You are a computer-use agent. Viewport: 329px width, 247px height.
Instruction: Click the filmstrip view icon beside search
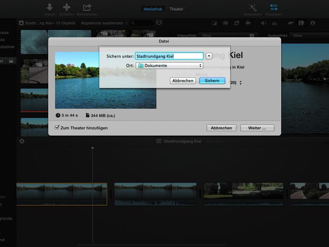(159, 23)
